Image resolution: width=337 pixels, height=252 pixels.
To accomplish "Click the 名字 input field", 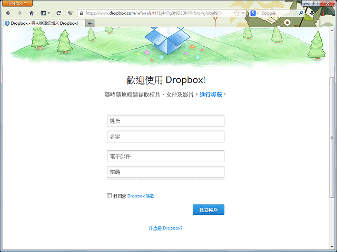I will 165,136.
